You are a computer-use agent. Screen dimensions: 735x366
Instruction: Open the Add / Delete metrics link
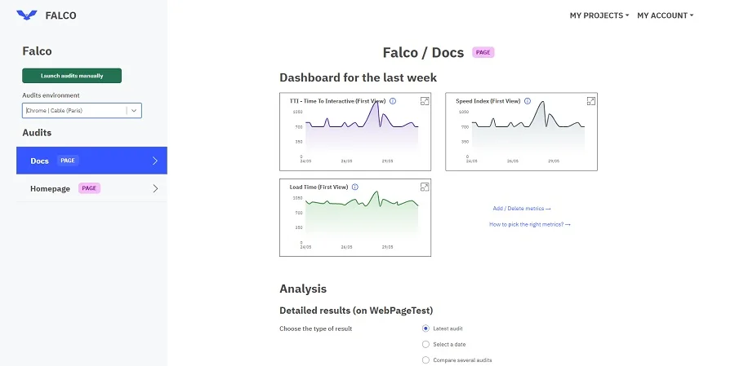pos(522,209)
